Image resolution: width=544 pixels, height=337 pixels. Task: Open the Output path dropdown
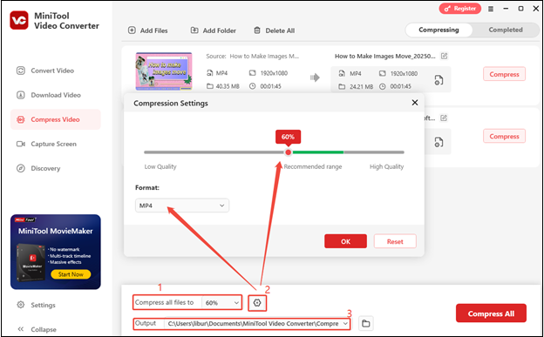(257, 323)
